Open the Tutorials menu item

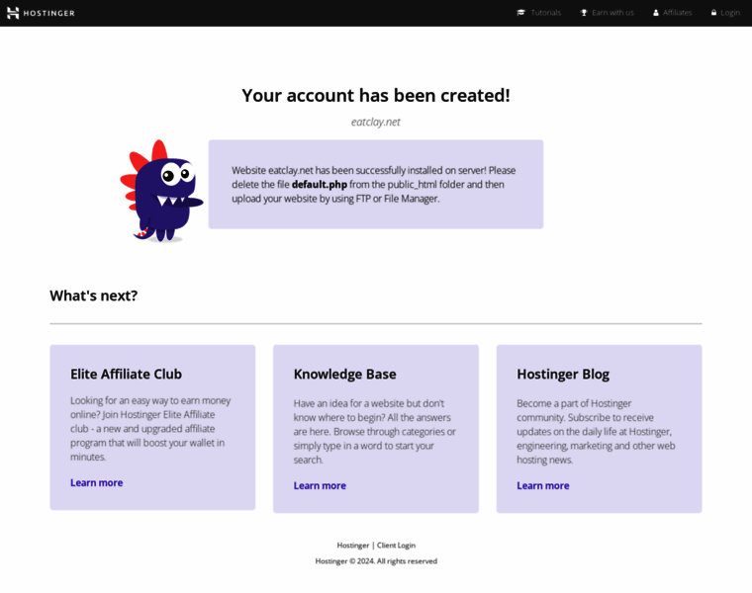(x=546, y=13)
